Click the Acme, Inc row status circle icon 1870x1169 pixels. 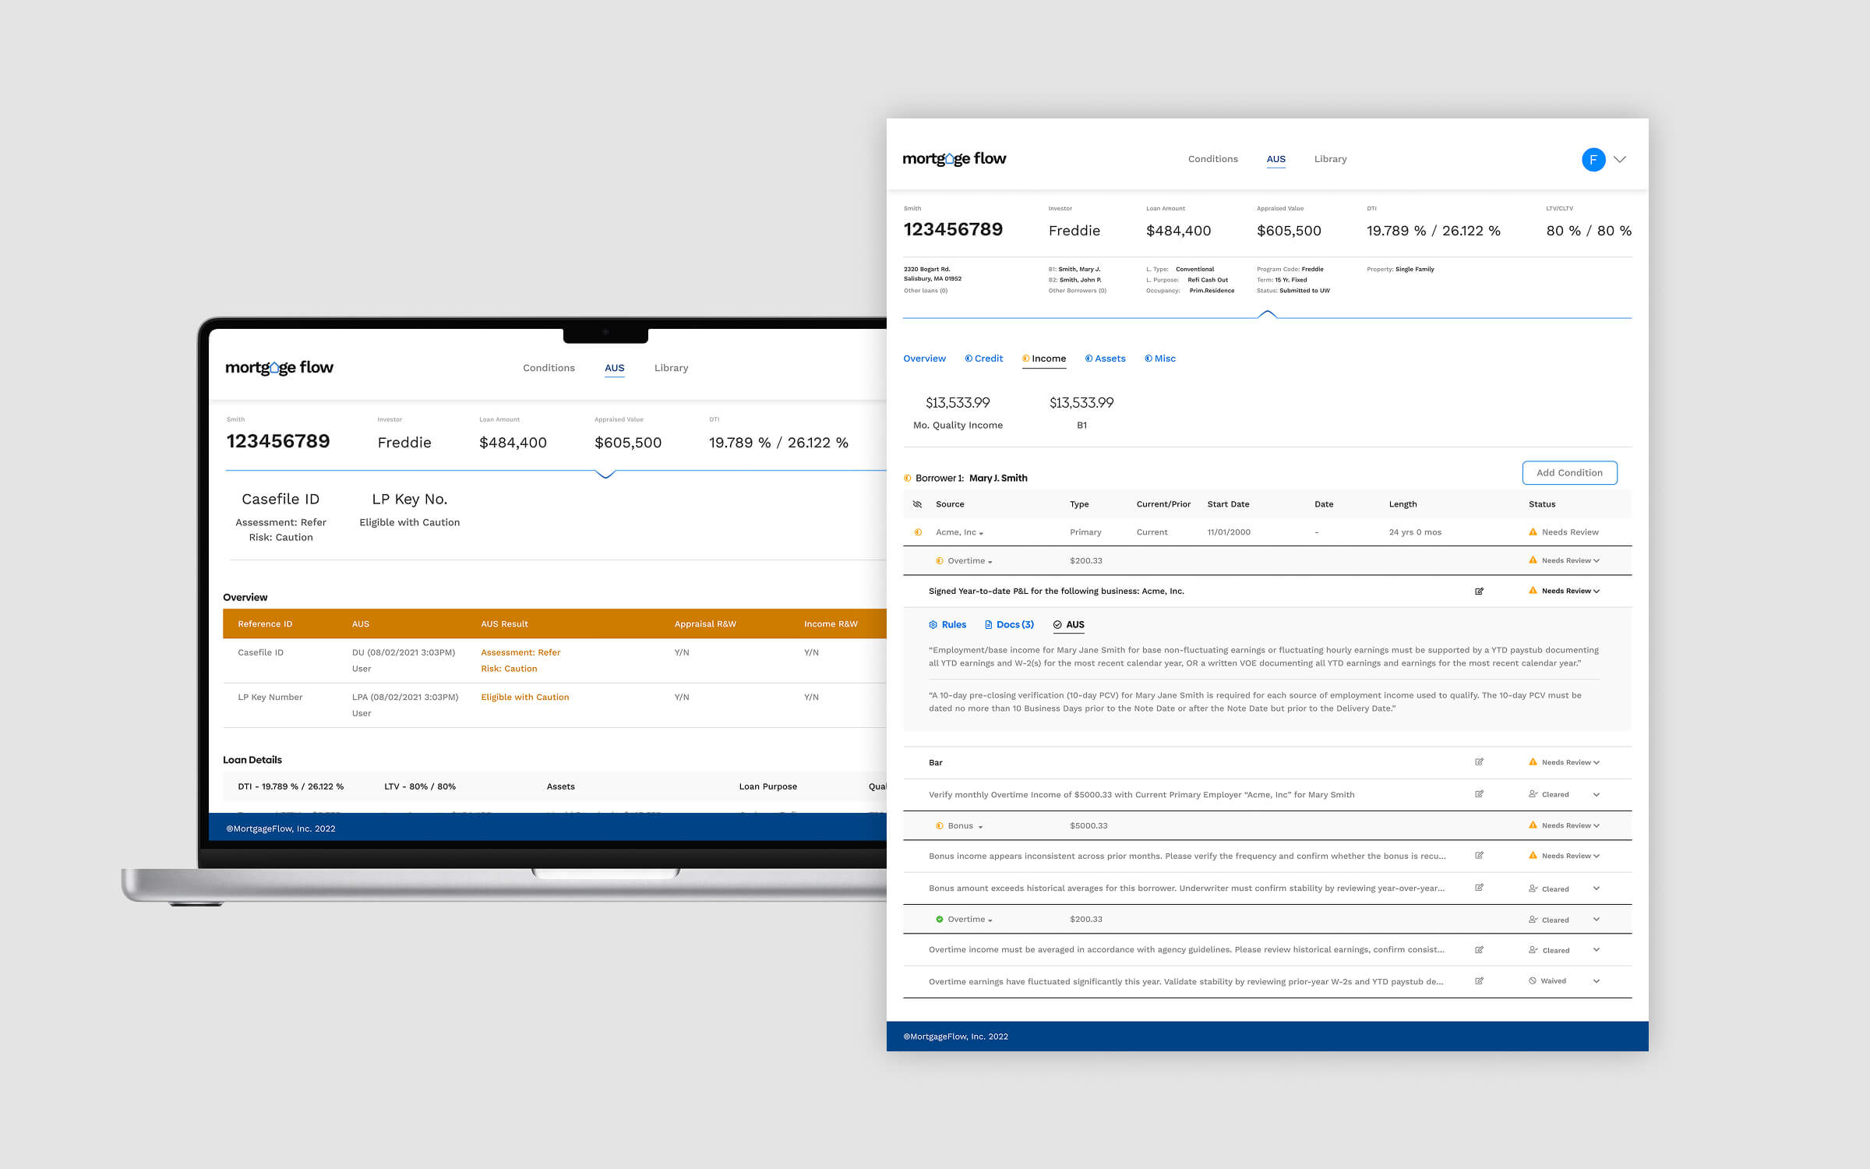(x=918, y=532)
